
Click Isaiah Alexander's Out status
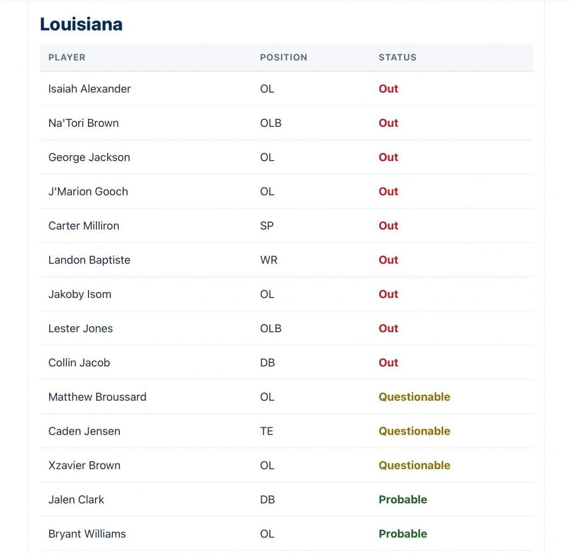tap(388, 89)
